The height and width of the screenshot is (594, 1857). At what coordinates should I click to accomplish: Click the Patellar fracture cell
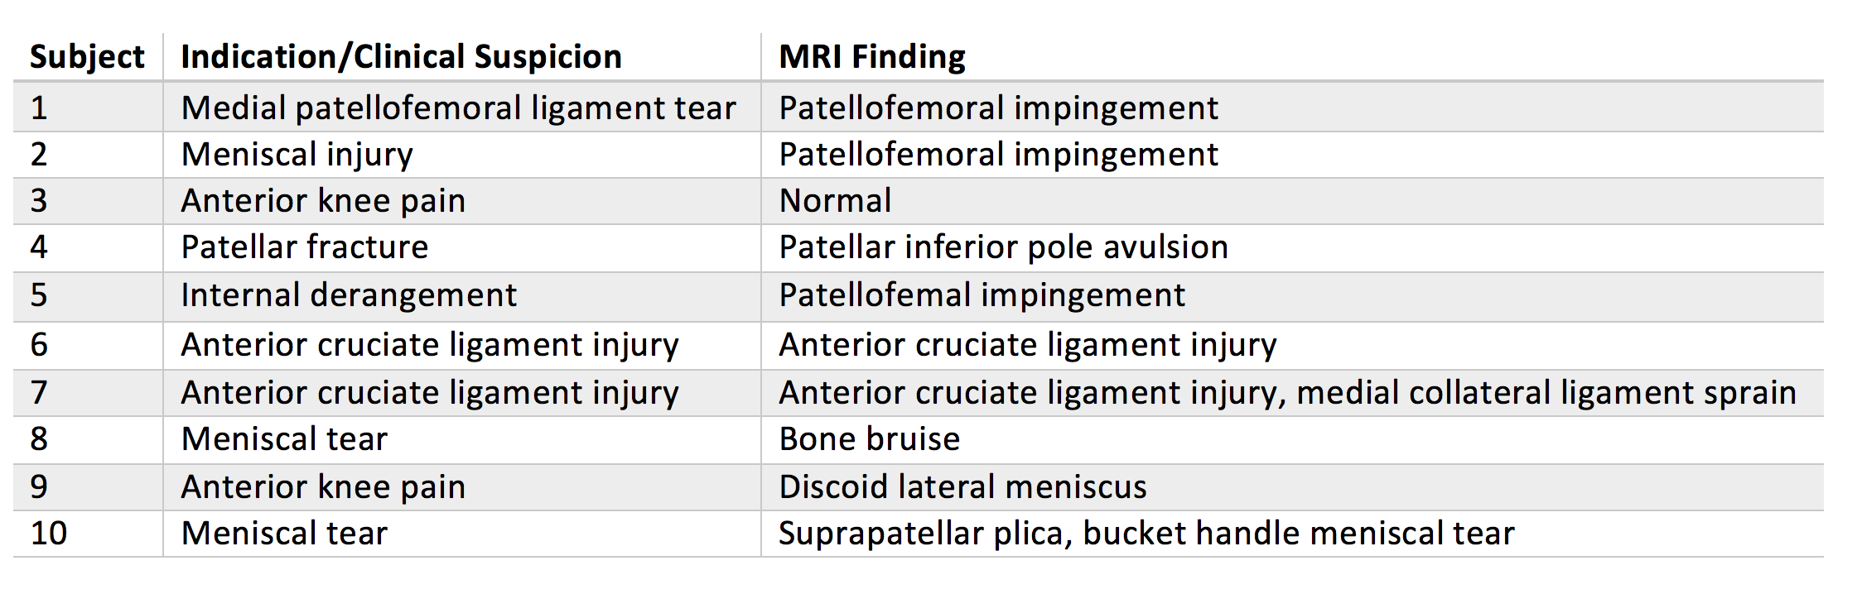click(304, 247)
